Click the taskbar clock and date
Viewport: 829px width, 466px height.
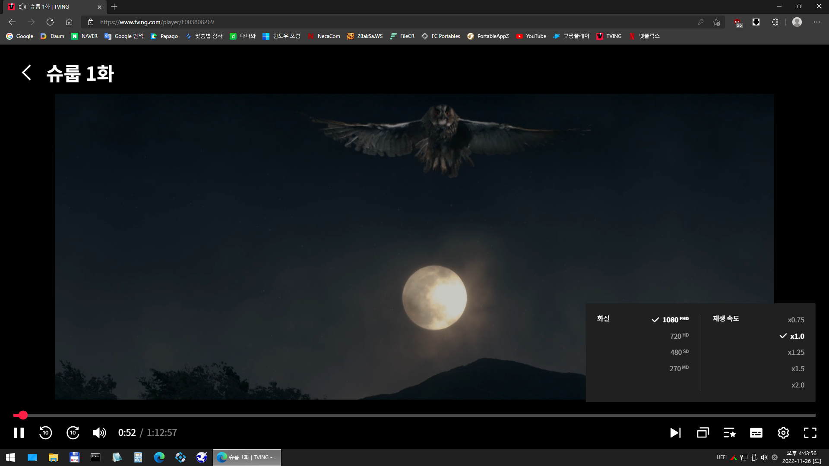point(801,457)
